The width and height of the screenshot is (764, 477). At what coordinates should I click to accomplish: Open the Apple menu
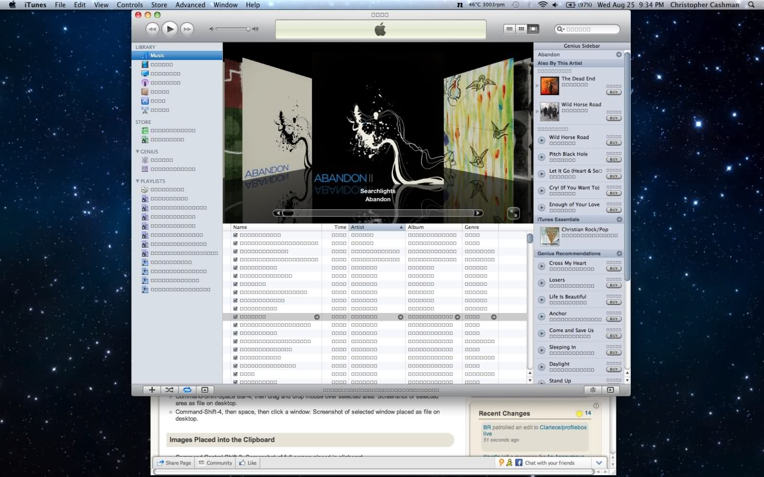click(12, 5)
